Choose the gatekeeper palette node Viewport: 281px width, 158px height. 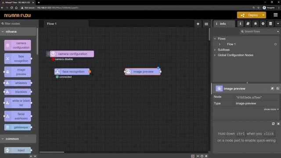(18, 127)
